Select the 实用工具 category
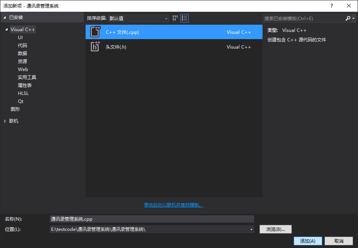The image size is (358, 248). [27, 77]
